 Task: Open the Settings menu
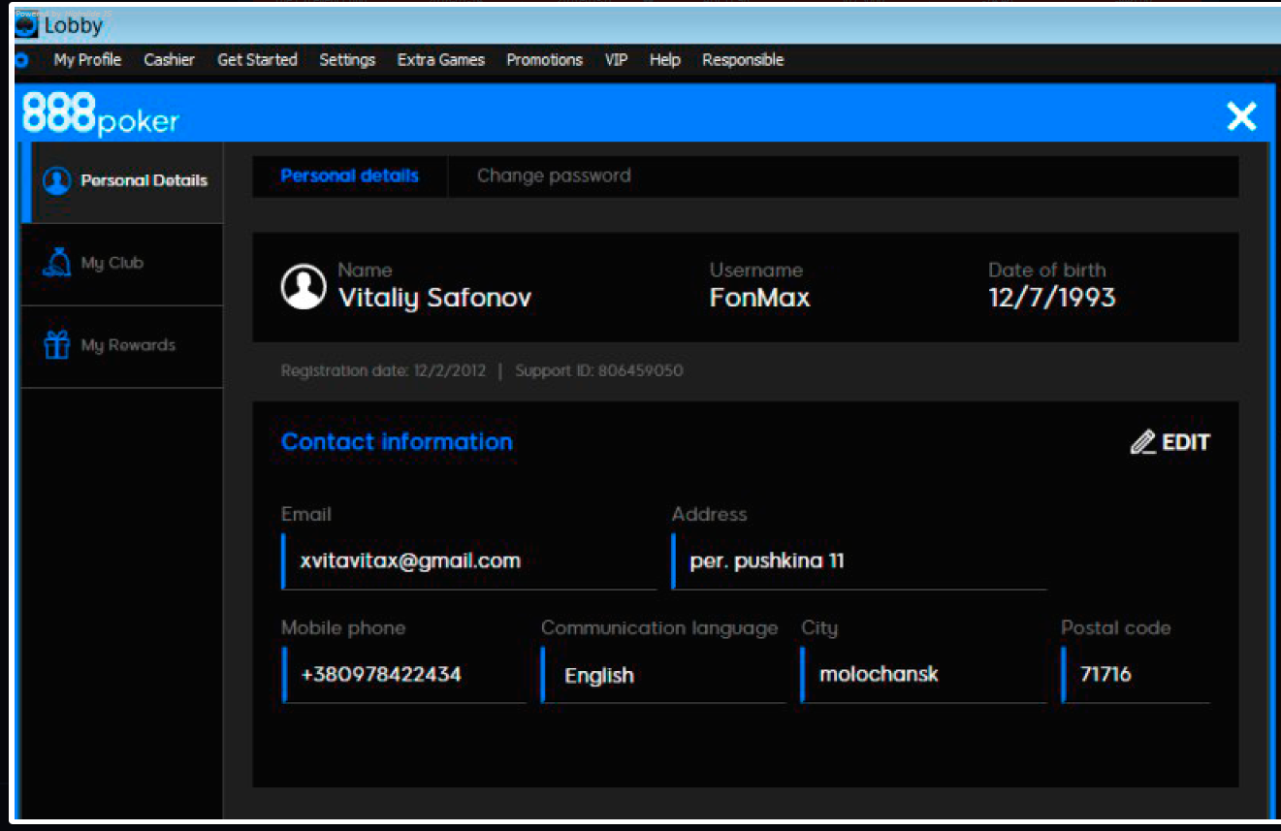pyautogui.click(x=347, y=60)
